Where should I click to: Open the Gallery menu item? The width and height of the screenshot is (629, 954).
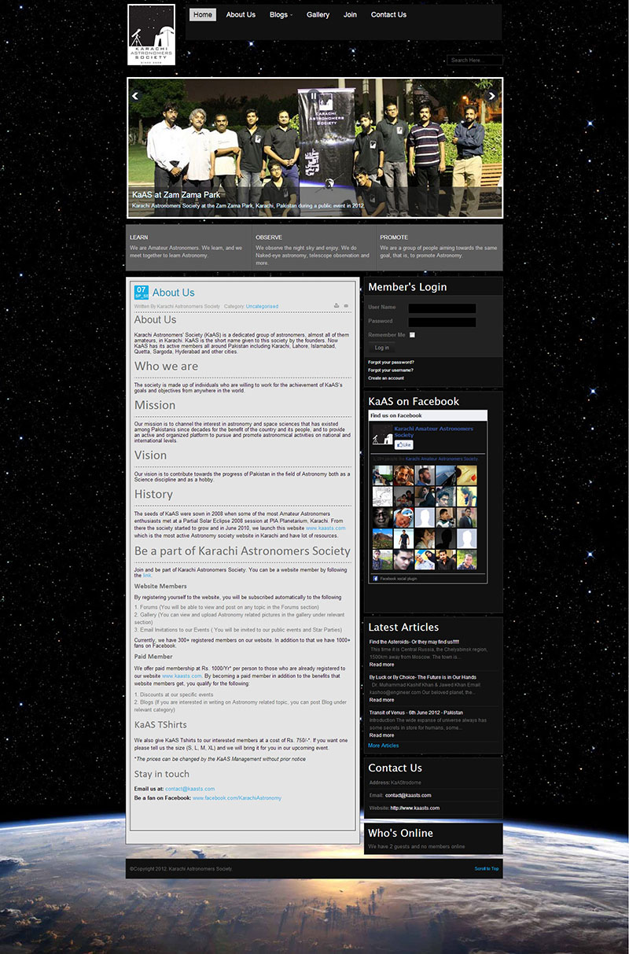coord(318,15)
